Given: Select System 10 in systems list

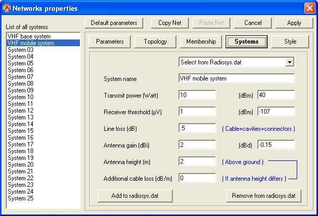Looking at the screenshot, I should pos(21,97).
